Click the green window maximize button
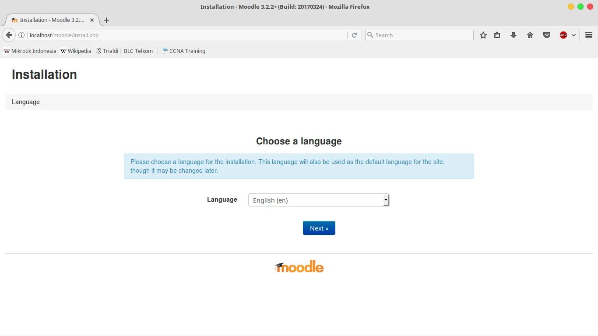The image size is (598, 336). (x=580, y=7)
